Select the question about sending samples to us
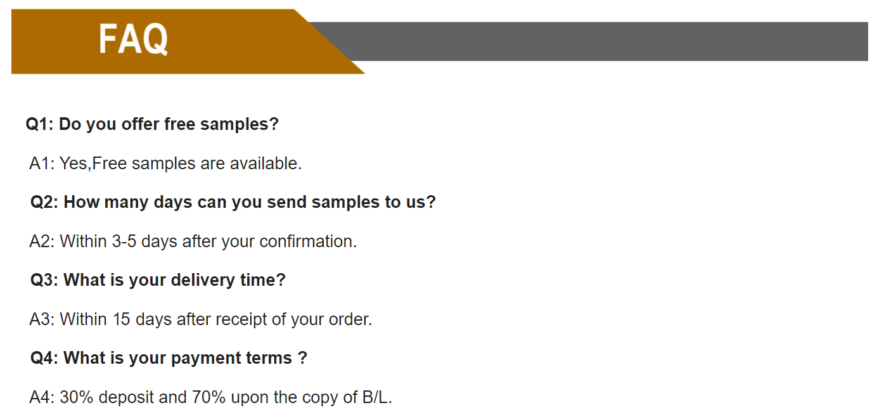 click(x=250, y=202)
